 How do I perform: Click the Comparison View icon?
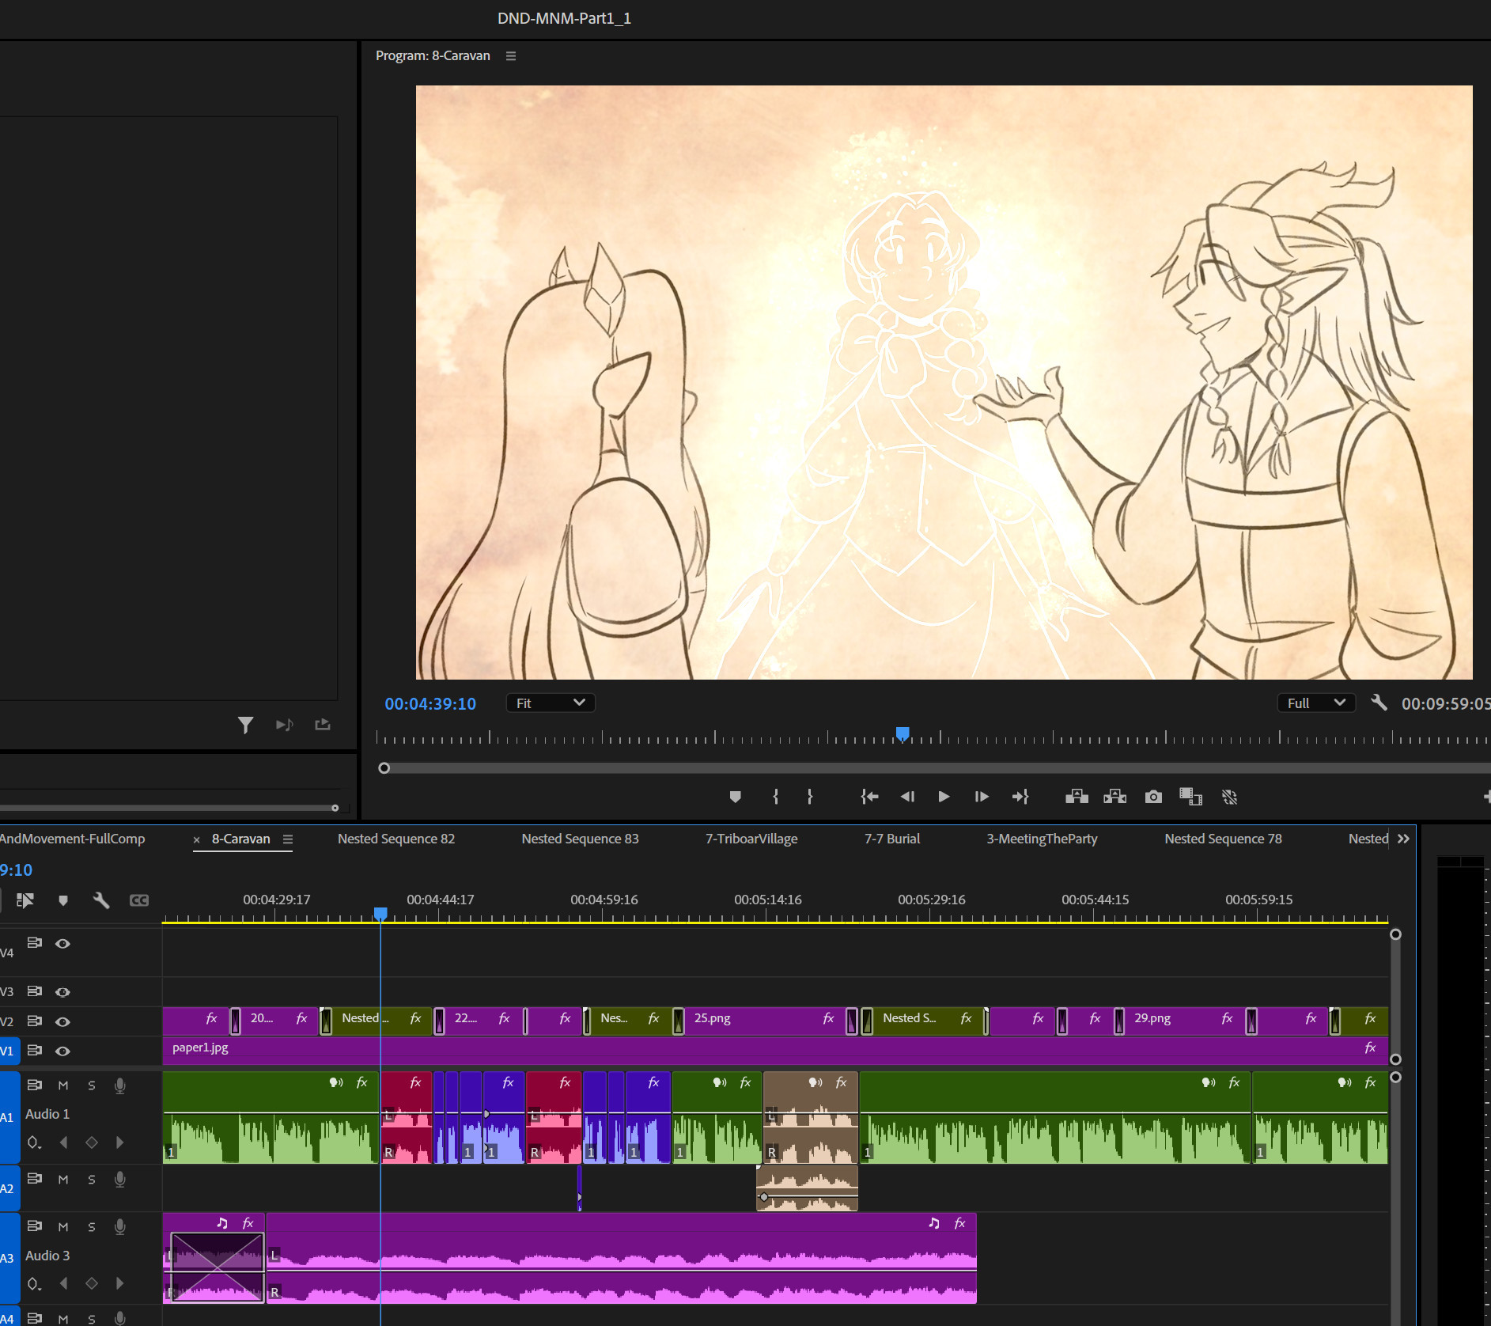[1190, 797]
